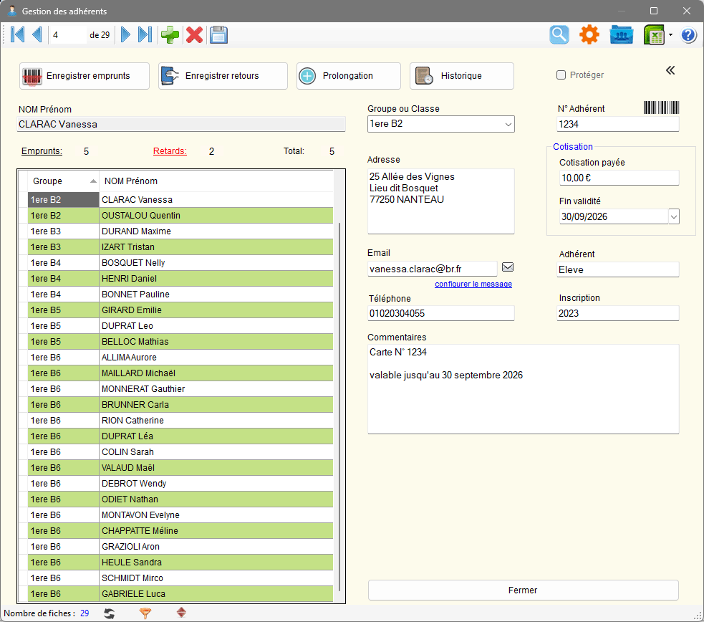This screenshot has height=622, width=704.
Task: Delete record using the red X icon
Action: coord(194,34)
